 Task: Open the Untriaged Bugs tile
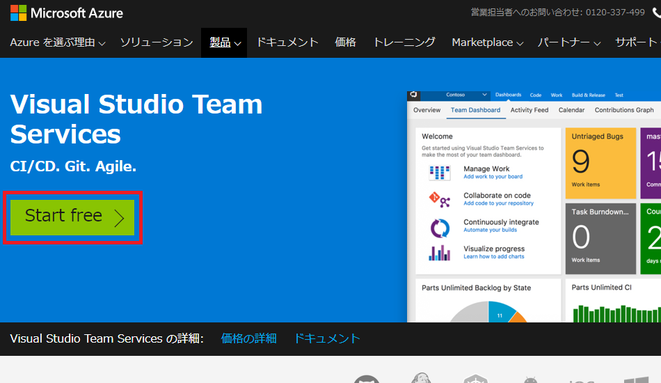point(600,163)
